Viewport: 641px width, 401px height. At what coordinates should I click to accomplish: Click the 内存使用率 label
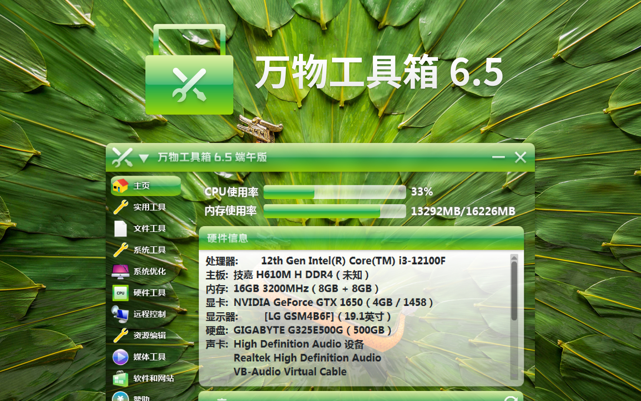click(230, 211)
